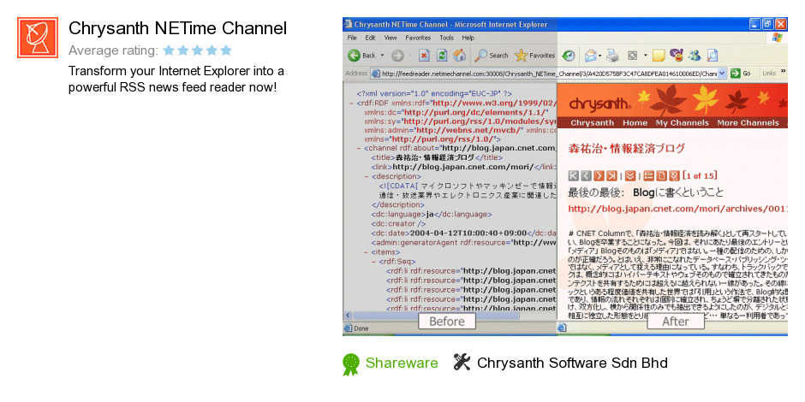This screenshot has width=805, height=402.
Task: Open the Favorites menu
Action: click(419, 38)
